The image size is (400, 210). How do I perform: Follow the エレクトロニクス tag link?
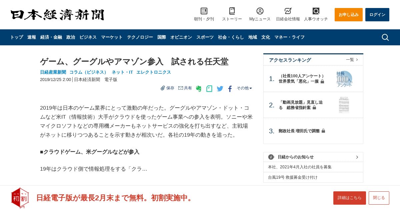tap(154, 72)
